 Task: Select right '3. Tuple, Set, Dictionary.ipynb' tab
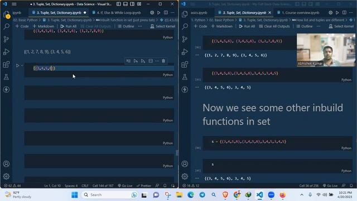coord(244,13)
